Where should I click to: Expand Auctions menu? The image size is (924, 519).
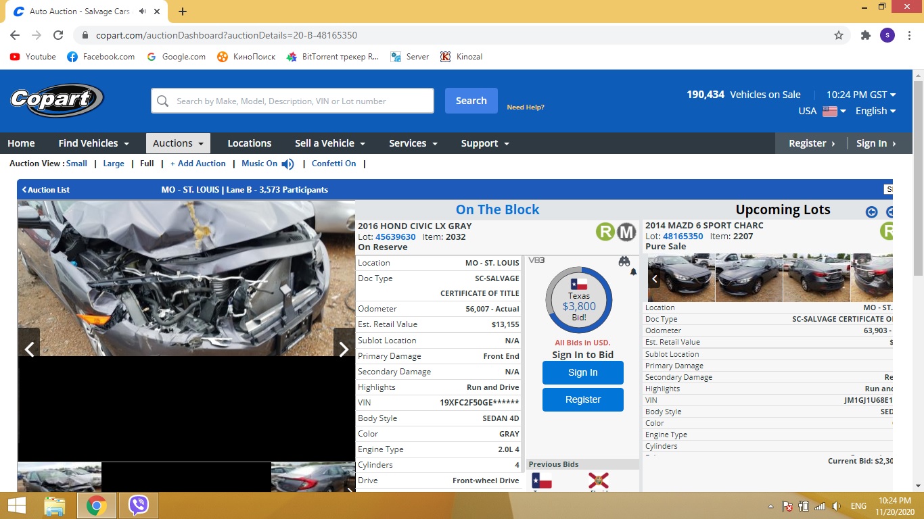(178, 143)
